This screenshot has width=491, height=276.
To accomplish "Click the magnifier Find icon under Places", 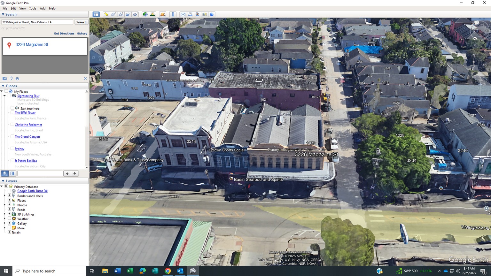I will (5, 173).
